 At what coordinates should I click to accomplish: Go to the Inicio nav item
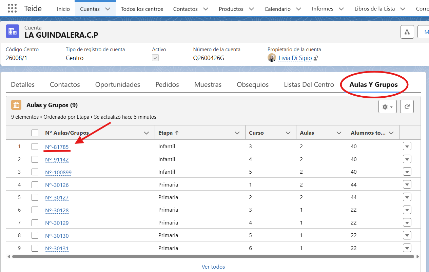pyautogui.click(x=63, y=9)
